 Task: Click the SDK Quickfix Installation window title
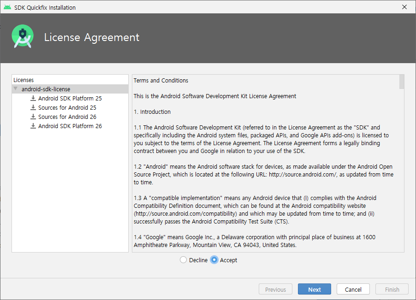45,7
